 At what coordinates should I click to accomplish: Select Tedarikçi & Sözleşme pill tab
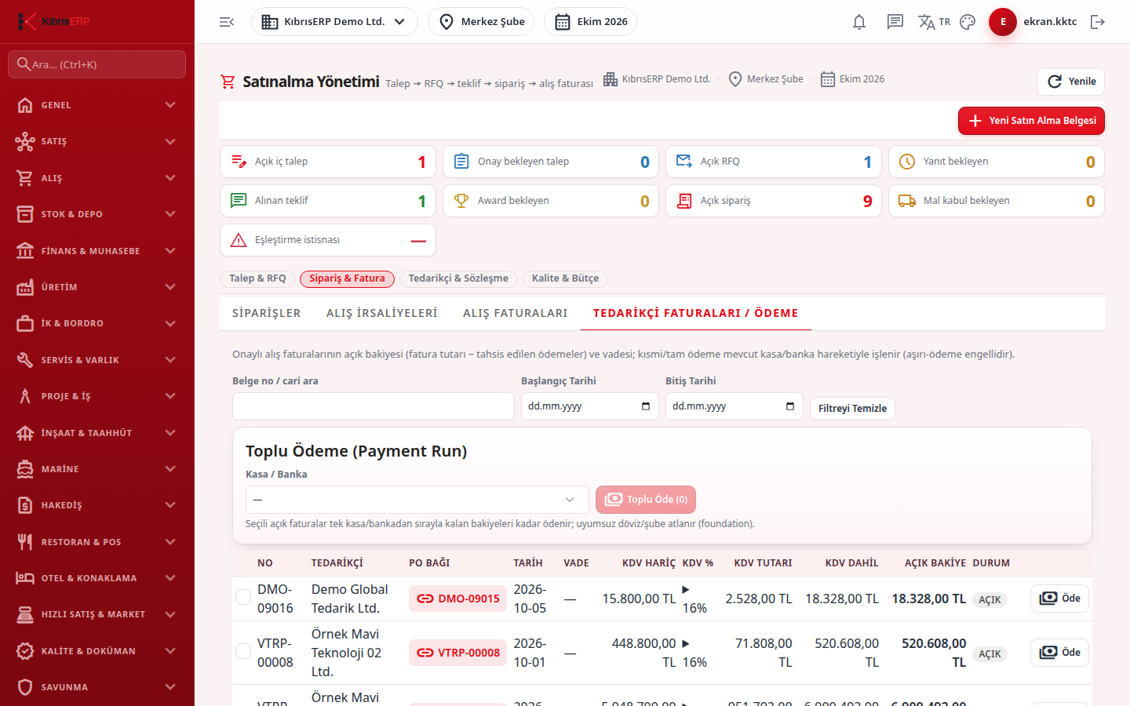[458, 278]
